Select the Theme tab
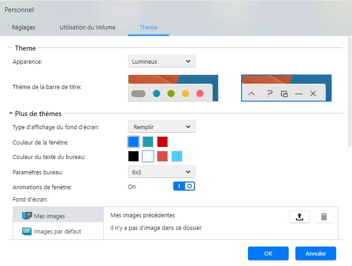This screenshot has width=352, height=266. [148, 28]
